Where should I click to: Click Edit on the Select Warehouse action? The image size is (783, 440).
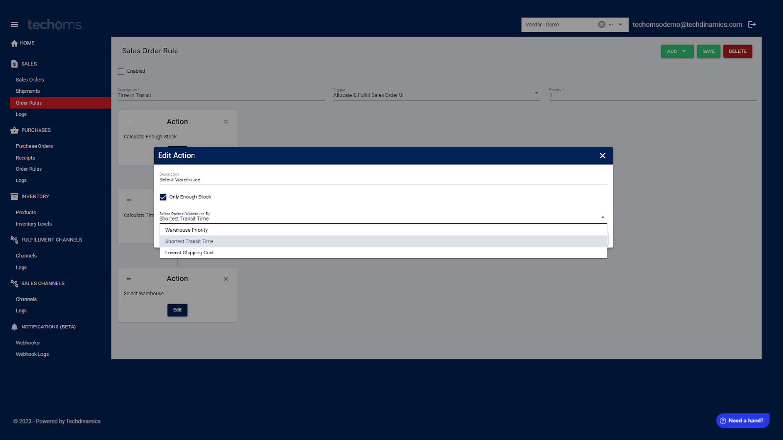tap(177, 309)
